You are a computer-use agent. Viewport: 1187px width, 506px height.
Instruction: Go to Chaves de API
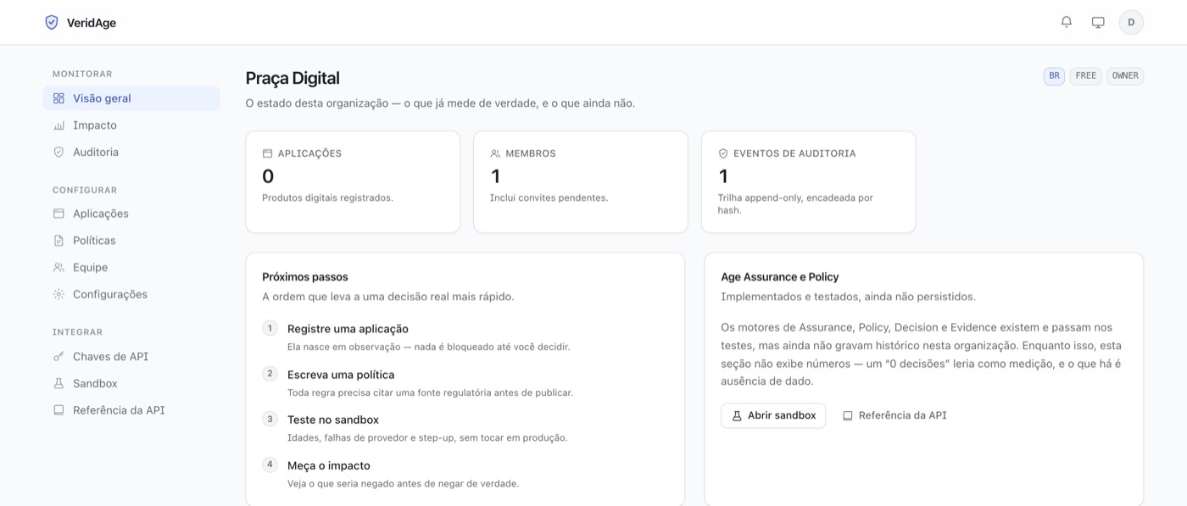click(131, 357)
